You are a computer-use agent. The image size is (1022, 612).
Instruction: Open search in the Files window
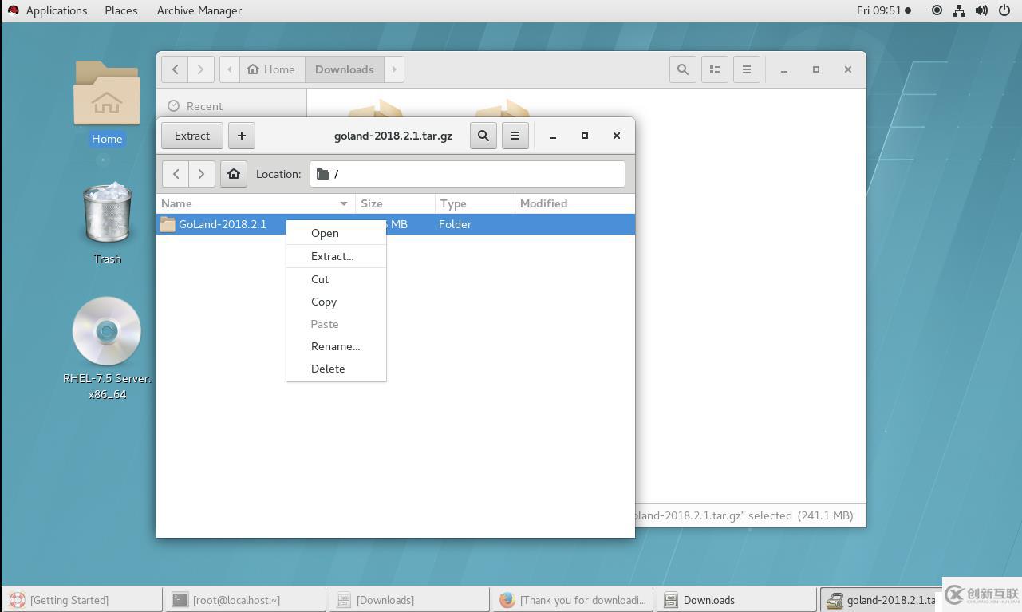683,69
